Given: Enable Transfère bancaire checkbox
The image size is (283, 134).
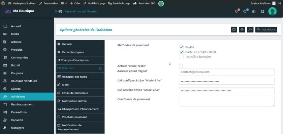Looking at the screenshot, I should click(x=182, y=57).
